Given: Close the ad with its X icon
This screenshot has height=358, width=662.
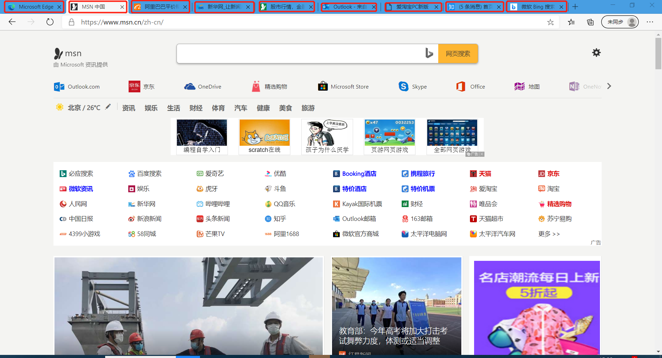Looking at the screenshot, I should [482, 154].
